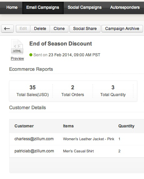Switch to Email Campaigns tab
The height and width of the screenshot is (179, 144).
[43, 7]
